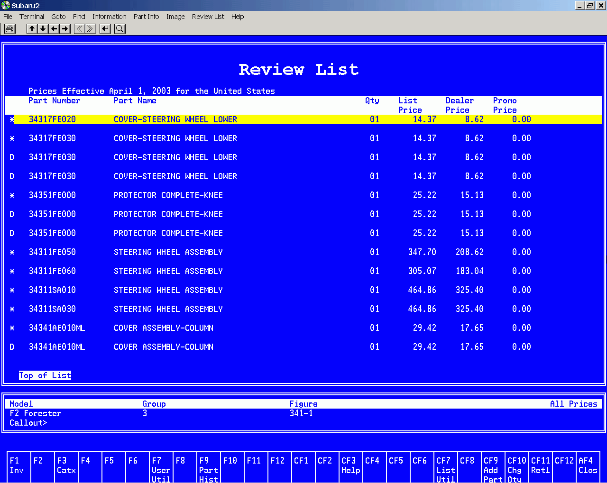Select part number 34311FE050
Screen dimensions: 607x483
tap(52, 252)
